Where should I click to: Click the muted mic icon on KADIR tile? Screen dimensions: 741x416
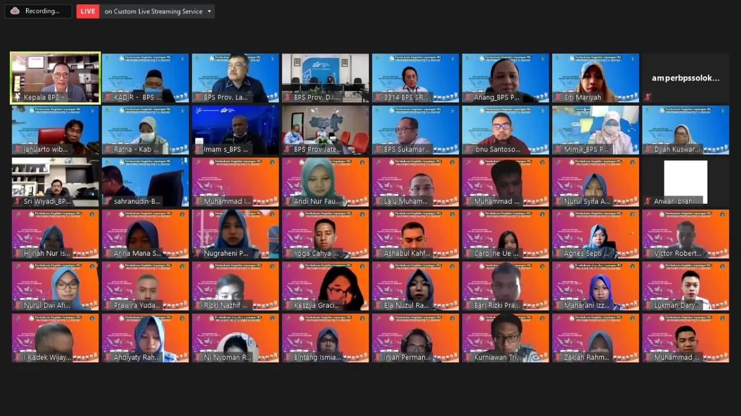pyautogui.click(x=108, y=97)
